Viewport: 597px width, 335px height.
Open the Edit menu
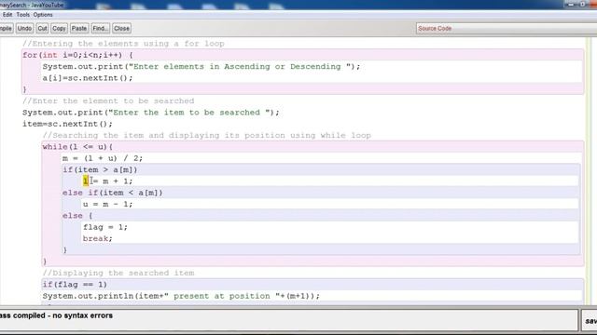7,15
